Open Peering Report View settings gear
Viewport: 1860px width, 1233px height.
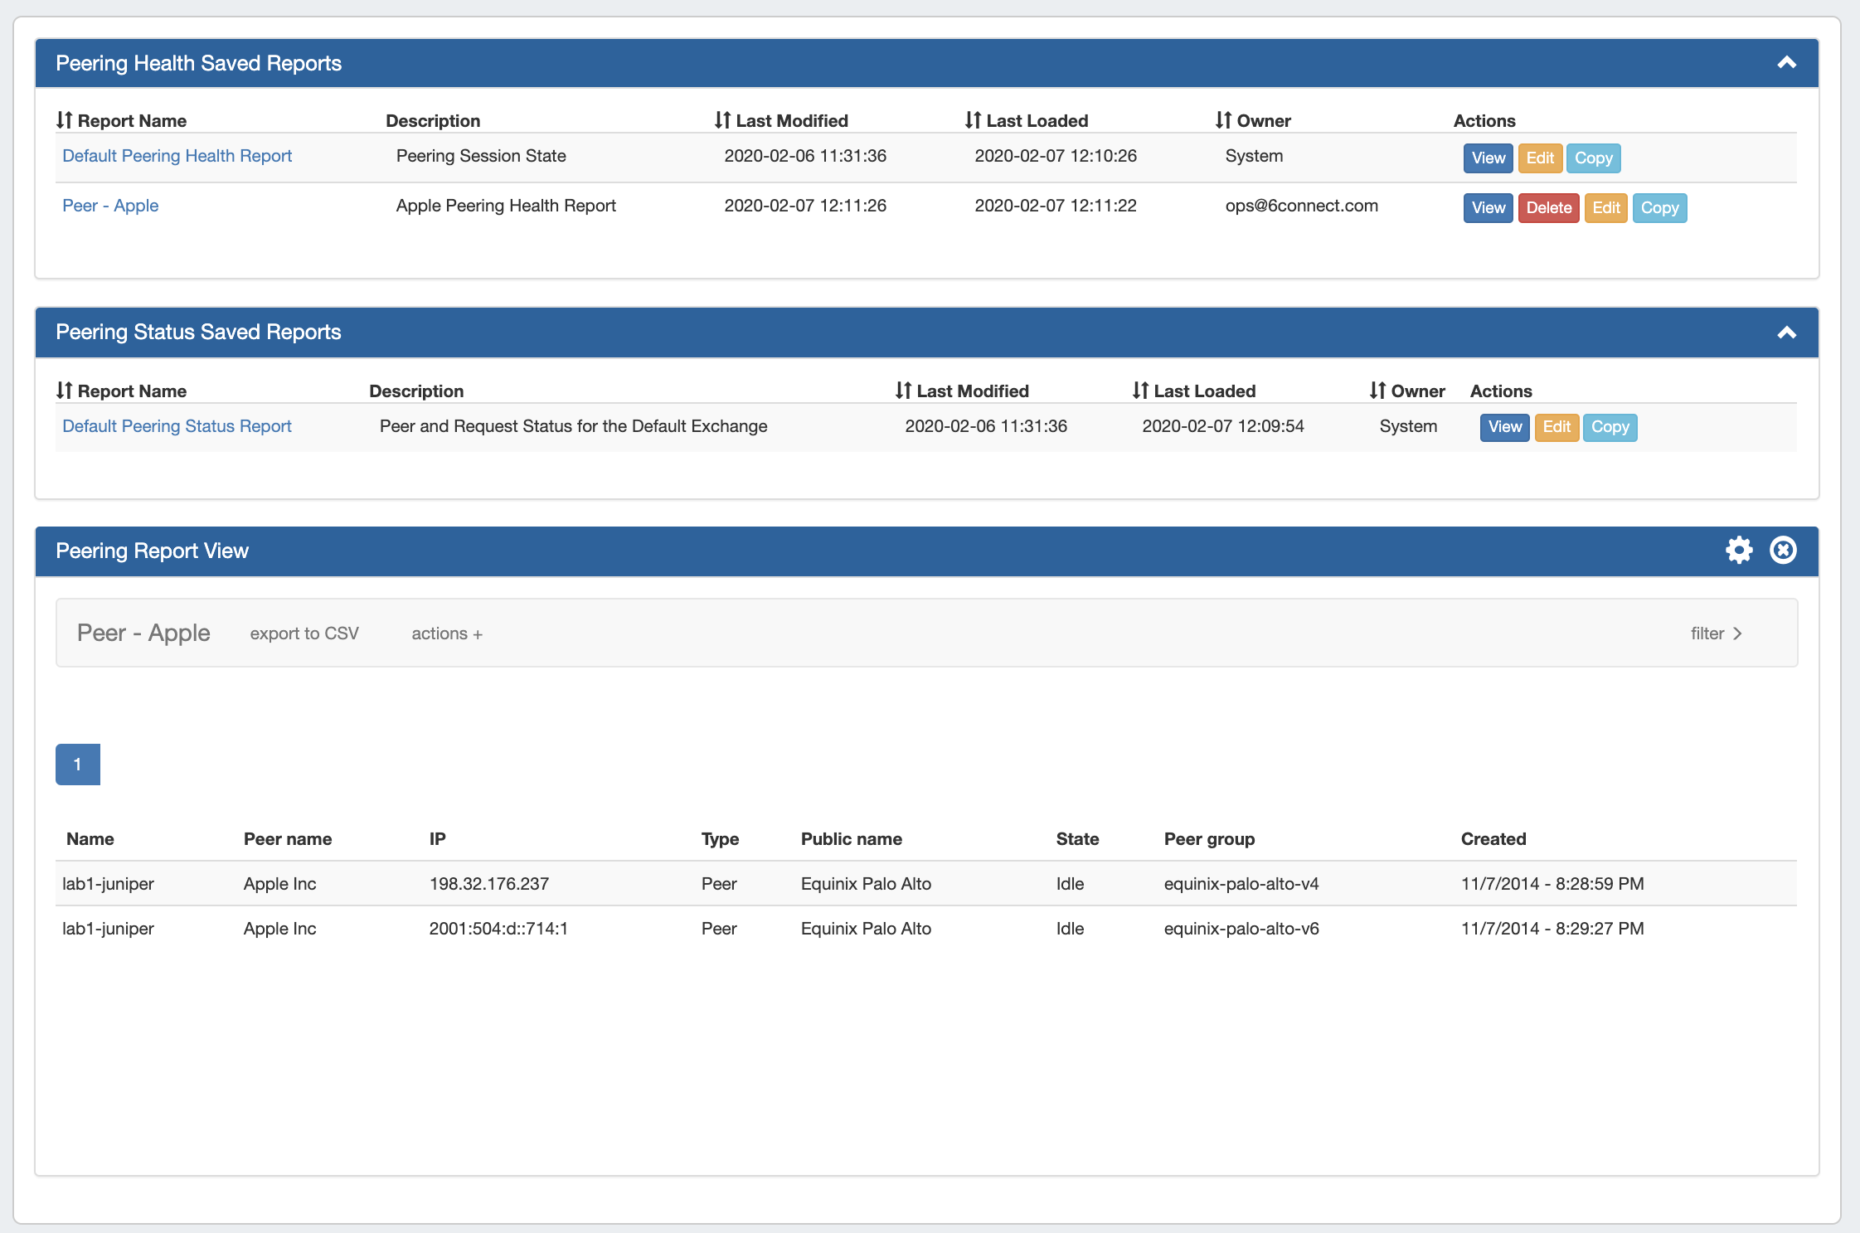click(x=1739, y=551)
